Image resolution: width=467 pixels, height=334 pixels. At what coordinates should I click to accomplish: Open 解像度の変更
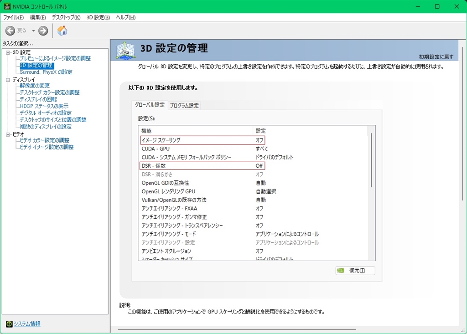pos(35,86)
